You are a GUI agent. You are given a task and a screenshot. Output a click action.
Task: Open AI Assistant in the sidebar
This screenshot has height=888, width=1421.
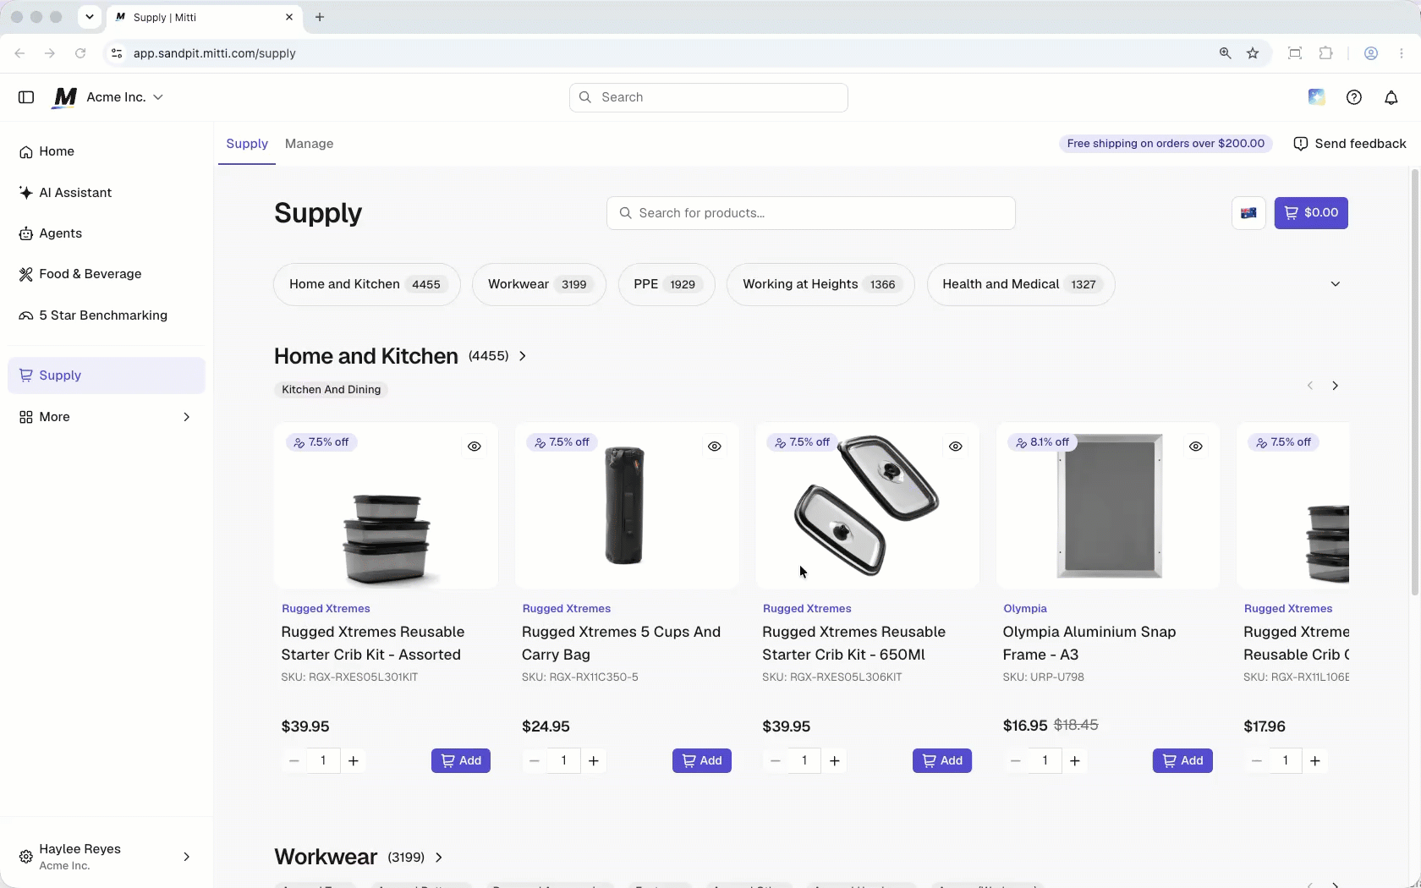107,193
